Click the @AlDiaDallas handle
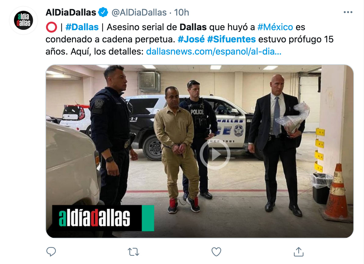The height and width of the screenshot is (264, 364). 139,12
